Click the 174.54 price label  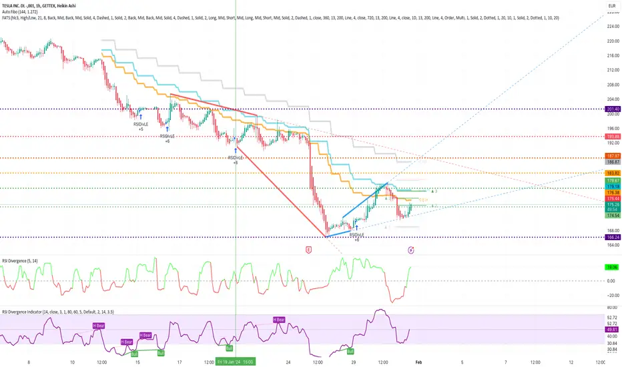coord(613,216)
